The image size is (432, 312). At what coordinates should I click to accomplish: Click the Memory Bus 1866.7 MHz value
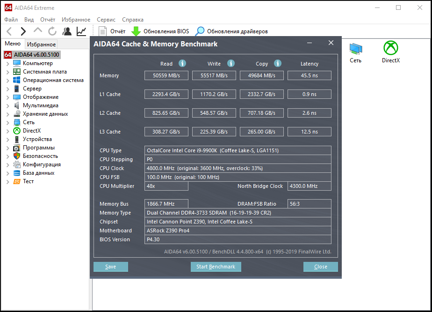tap(166, 204)
